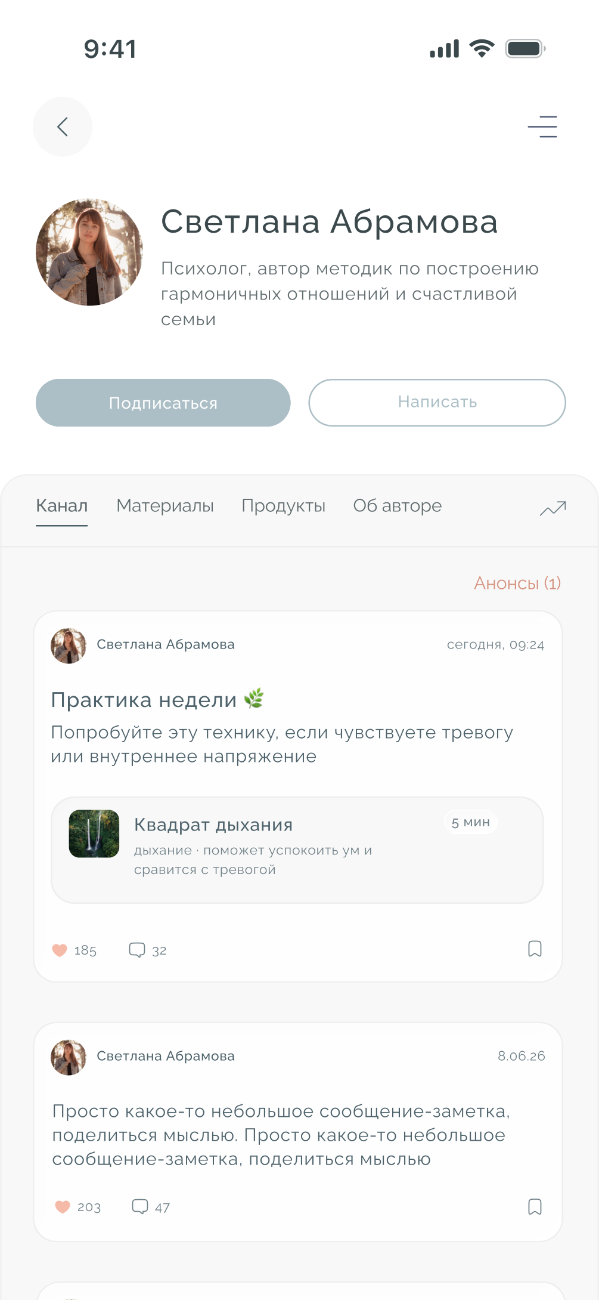Switch to the Продукты tab
This screenshot has width=599, height=1300.
pyautogui.click(x=284, y=506)
